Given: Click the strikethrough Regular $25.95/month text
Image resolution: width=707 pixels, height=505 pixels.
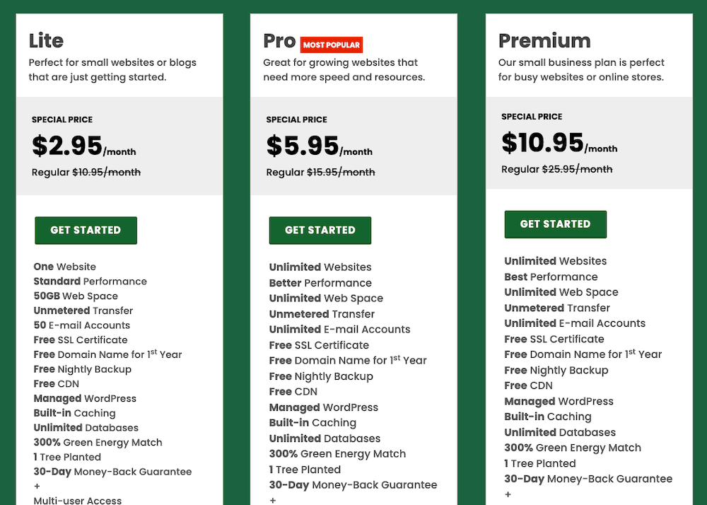Looking at the screenshot, I should point(555,169).
